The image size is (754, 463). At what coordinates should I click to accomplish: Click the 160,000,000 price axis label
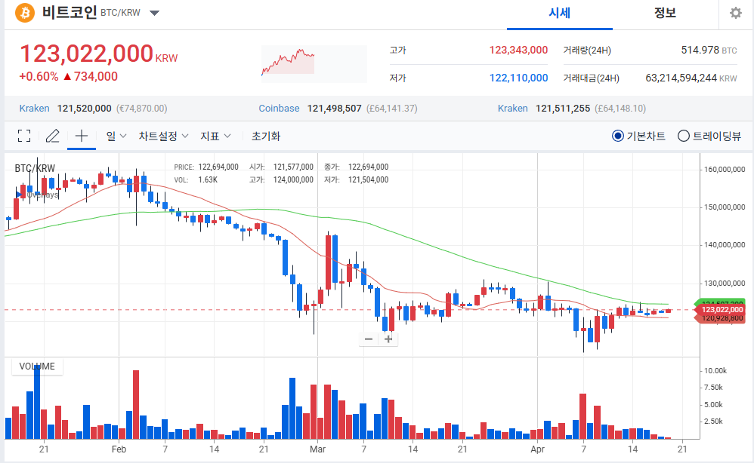[725, 170]
